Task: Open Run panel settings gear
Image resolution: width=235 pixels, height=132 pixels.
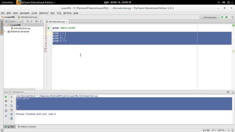Action: tap(228, 92)
